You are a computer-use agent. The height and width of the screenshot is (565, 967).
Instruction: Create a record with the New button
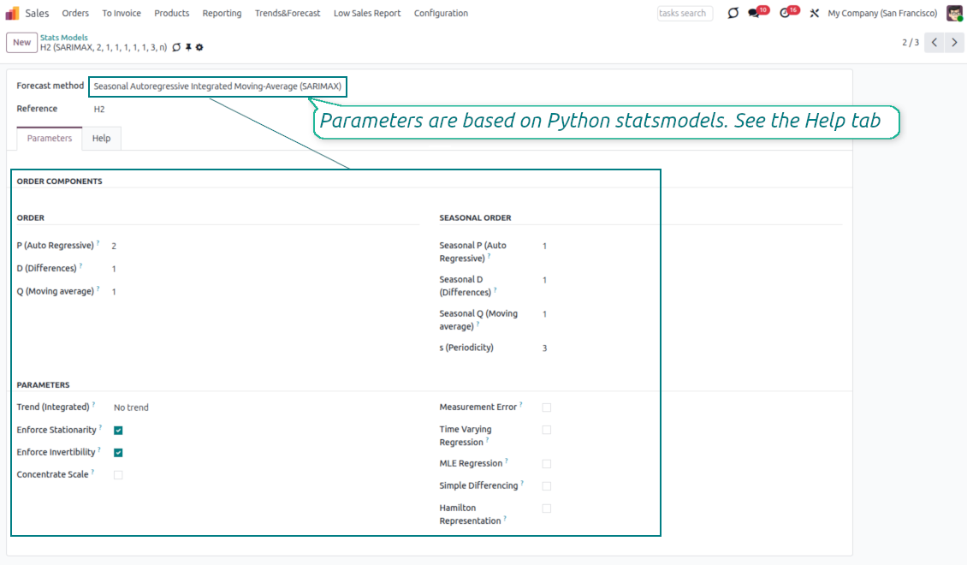(21, 42)
